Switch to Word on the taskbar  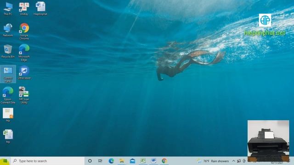153,161
